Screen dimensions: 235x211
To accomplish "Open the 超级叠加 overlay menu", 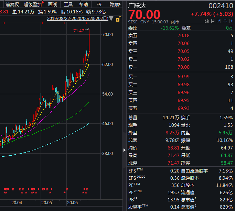I will pos(33,4).
